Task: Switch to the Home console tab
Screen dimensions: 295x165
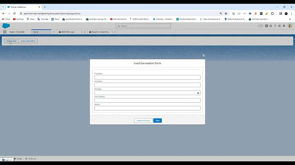Action: point(41,32)
